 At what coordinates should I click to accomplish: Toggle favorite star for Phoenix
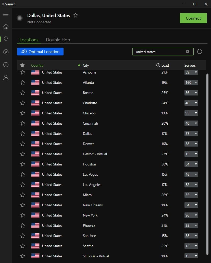(23, 226)
